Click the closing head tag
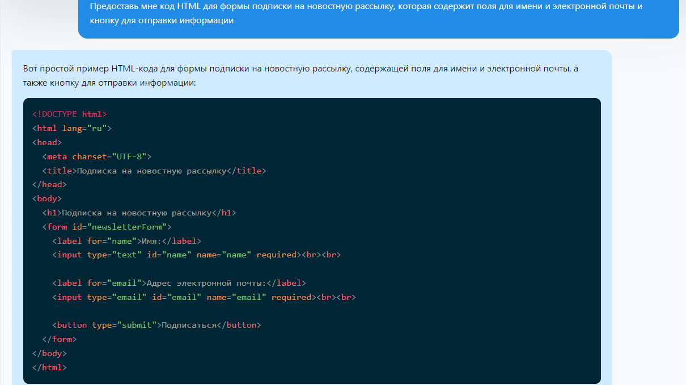 point(49,184)
